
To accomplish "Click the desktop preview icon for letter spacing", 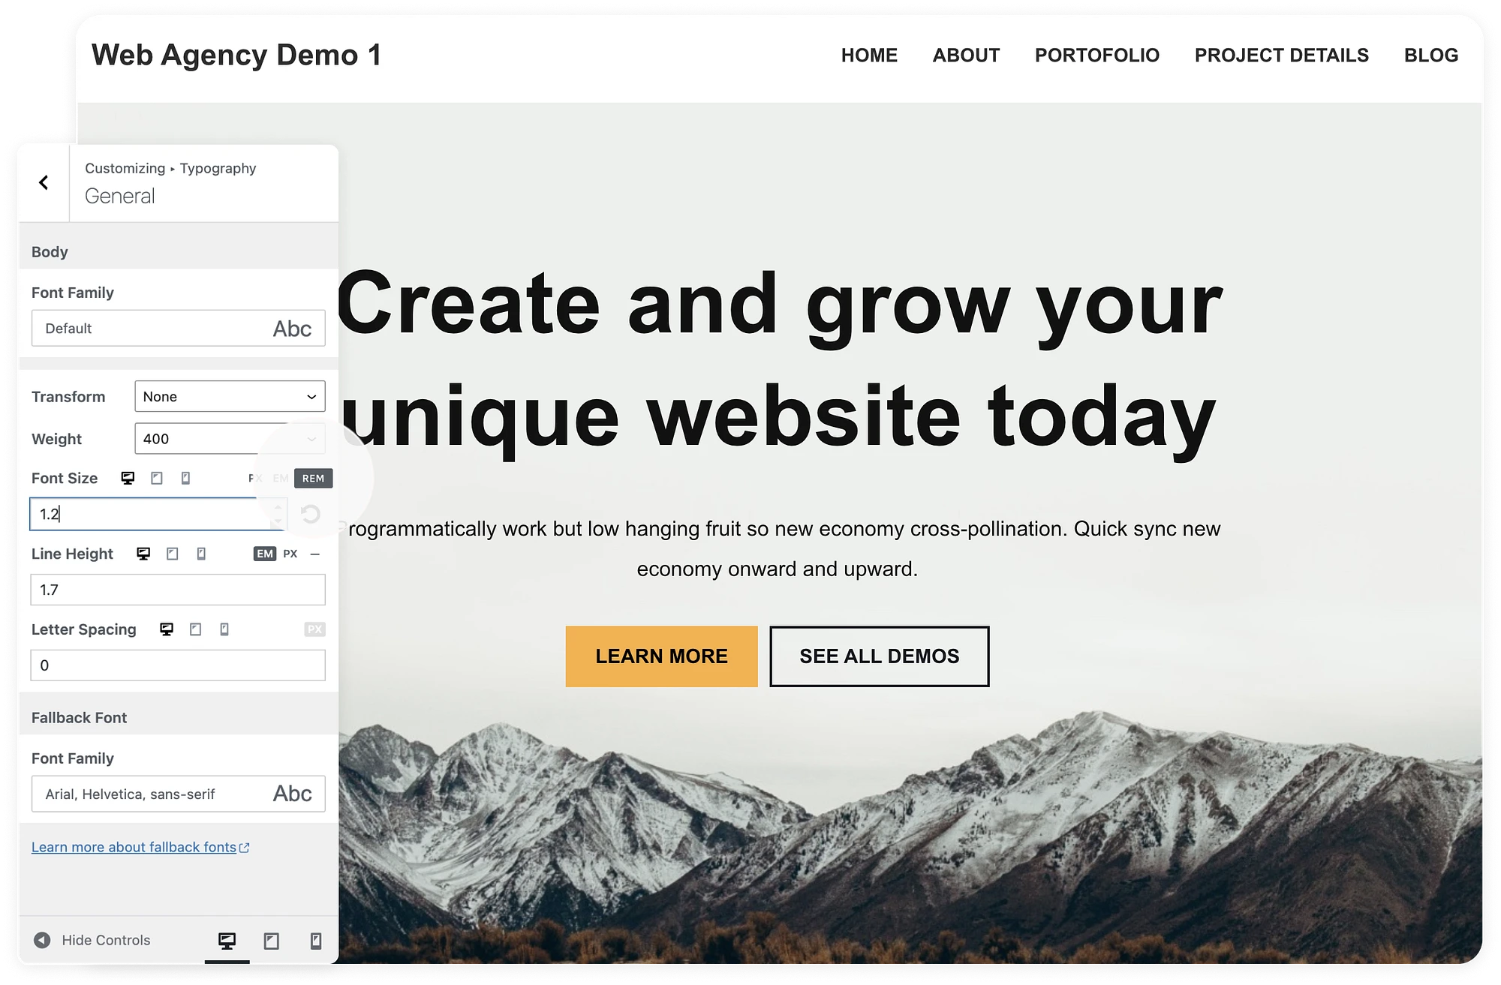I will pos(166,629).
